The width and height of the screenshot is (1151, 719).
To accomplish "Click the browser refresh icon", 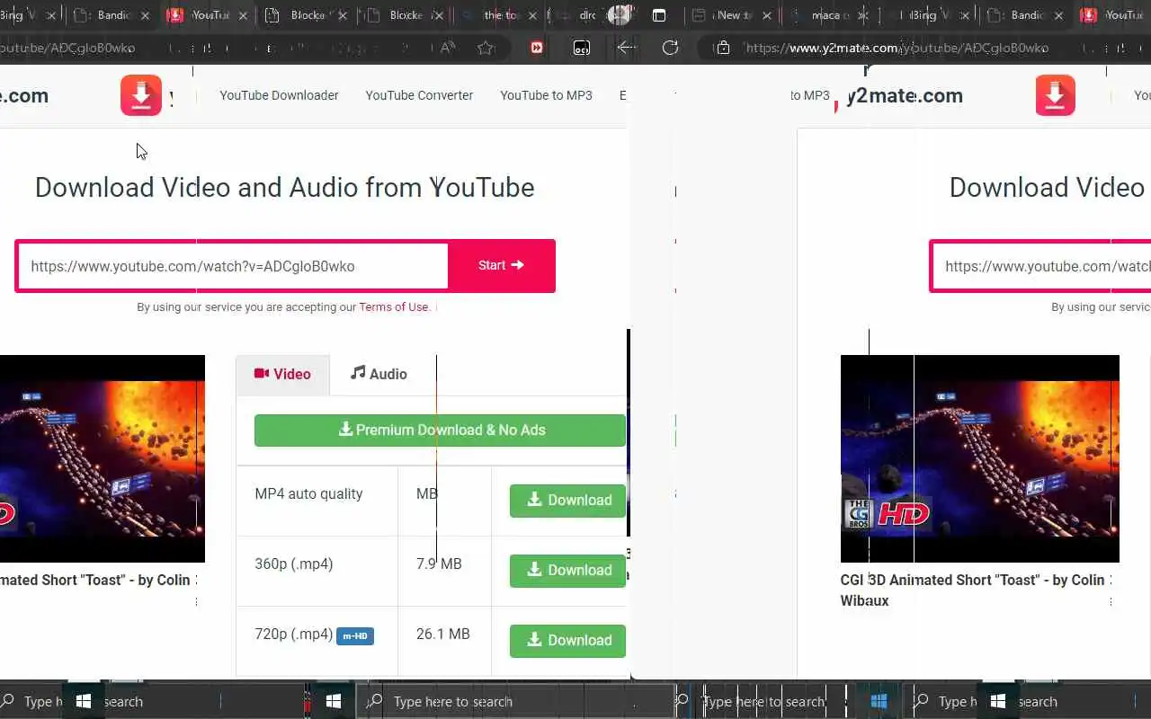I will [670, 48].
